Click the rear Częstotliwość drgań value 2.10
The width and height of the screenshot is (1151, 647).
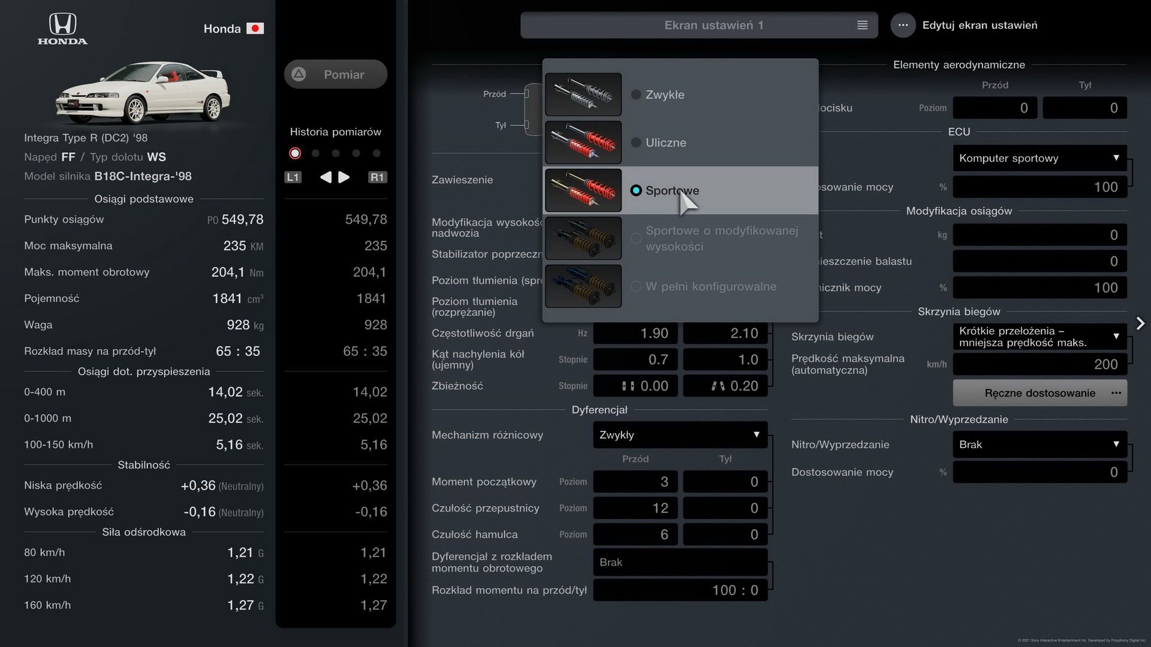click(725, 333)
